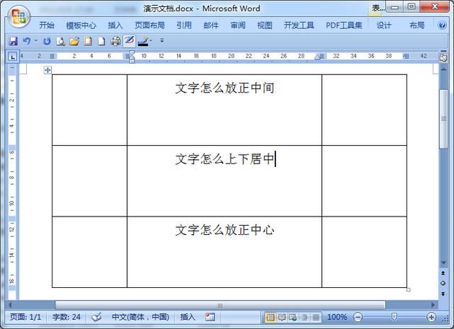The height and width of the screenshot is (329, 454).
Task: Open the undo history dropdown arrow
Action: (36, 41)
